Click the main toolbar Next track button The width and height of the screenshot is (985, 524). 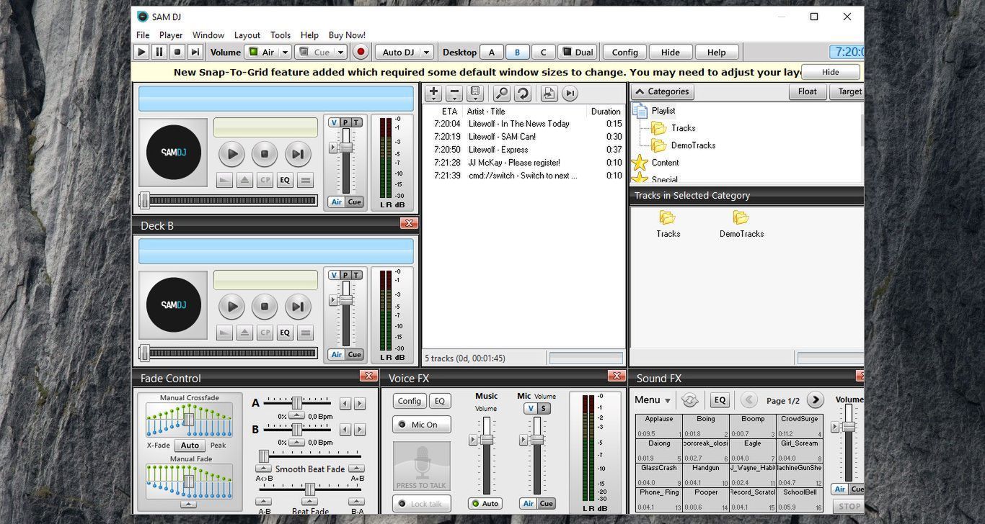tap(195, 52)
